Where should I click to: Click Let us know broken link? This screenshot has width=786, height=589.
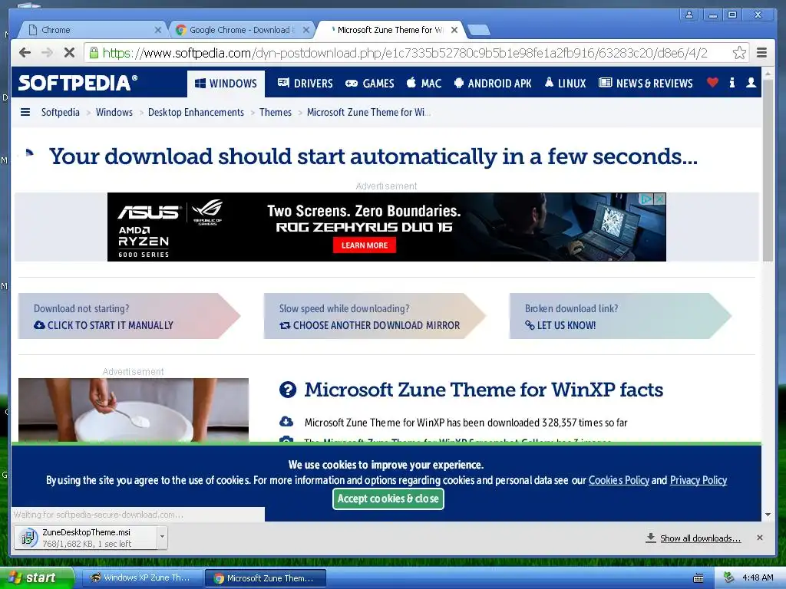[x=560, y=325]
